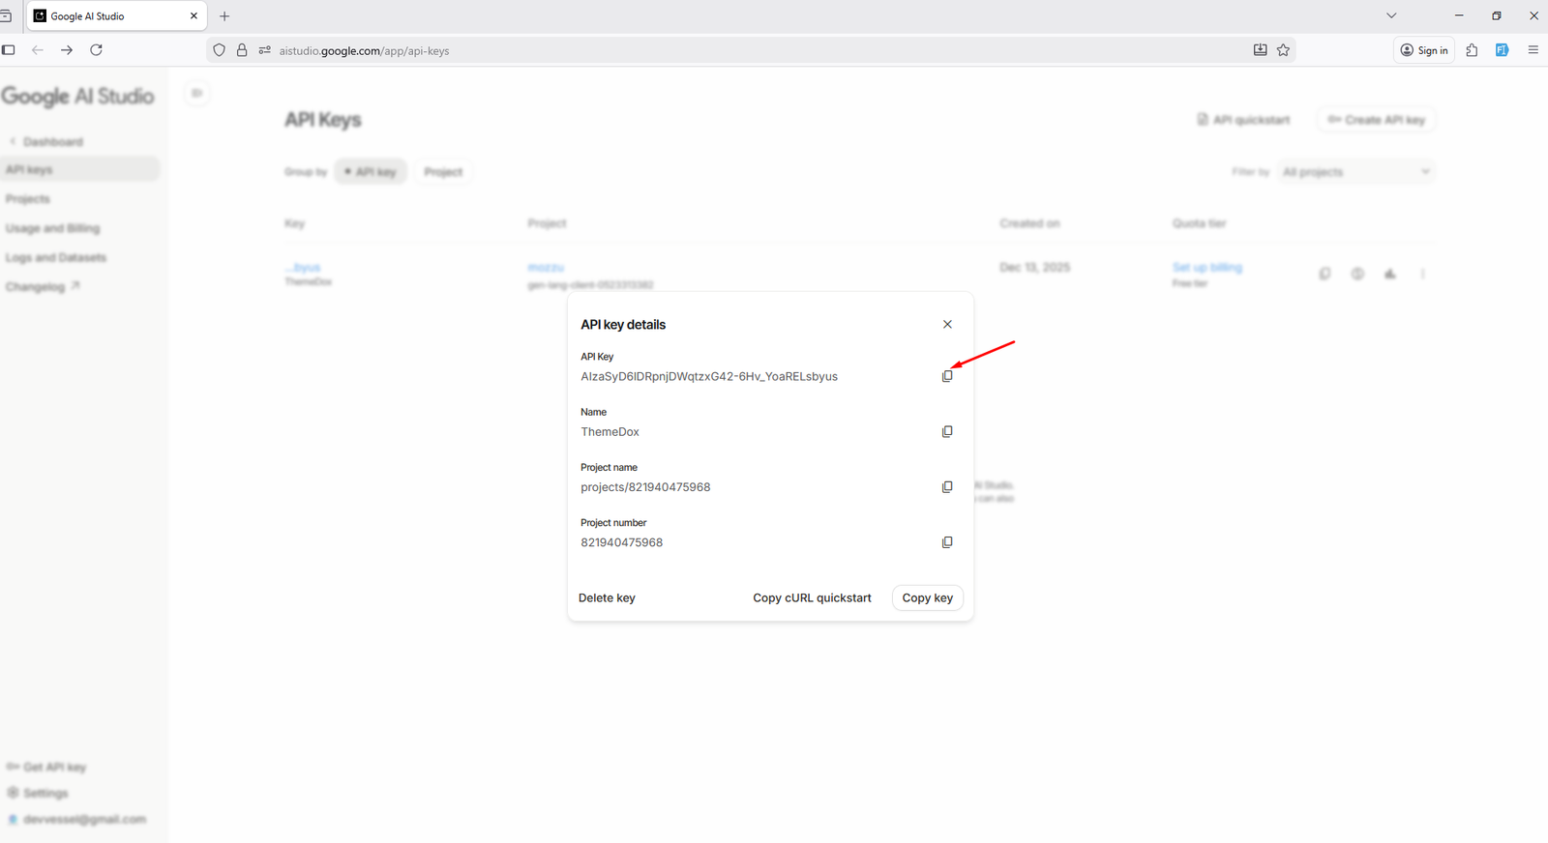The image size is (1548, 843).
Task: Click the site permissions icon in the address bar
Action: coord(264,50)
